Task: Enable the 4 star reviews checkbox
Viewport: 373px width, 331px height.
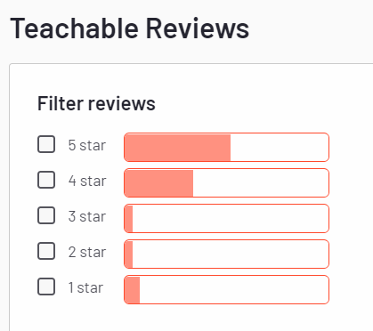Action: 46,180
